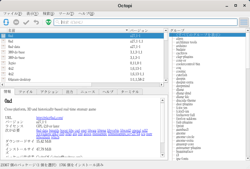Click the green alien AUR icon

point(48,22)
